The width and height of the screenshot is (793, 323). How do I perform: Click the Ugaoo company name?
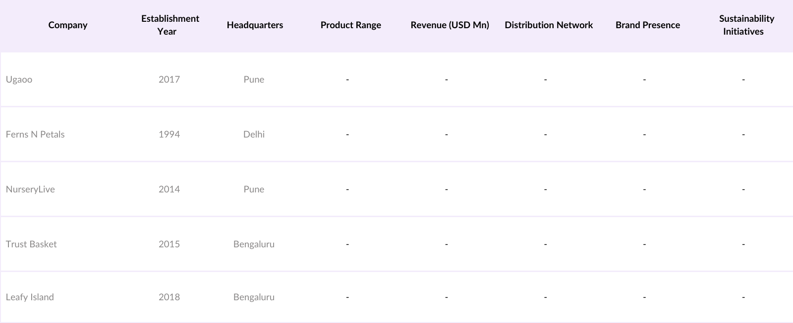pyautogui.click(x=19, y=80)
